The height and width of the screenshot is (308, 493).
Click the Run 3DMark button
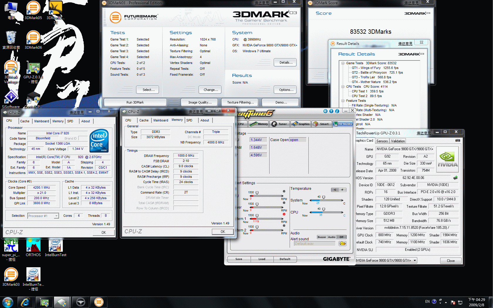click(x=135, y=102)
